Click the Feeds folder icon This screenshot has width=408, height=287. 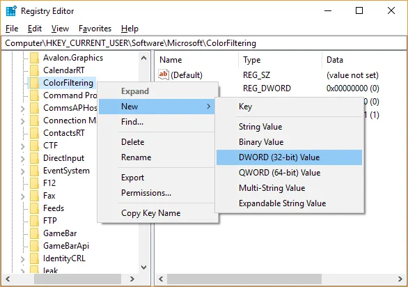point(34,208)
